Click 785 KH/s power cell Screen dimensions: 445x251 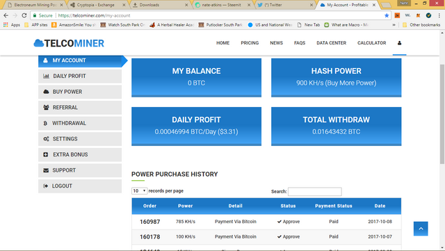pos(186,222)
